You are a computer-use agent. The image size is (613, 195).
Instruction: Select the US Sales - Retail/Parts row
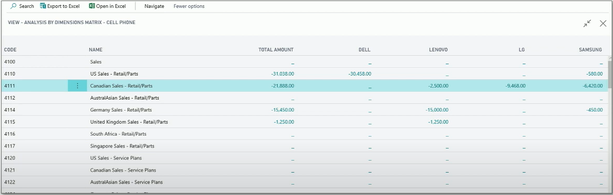click(305, 74)
